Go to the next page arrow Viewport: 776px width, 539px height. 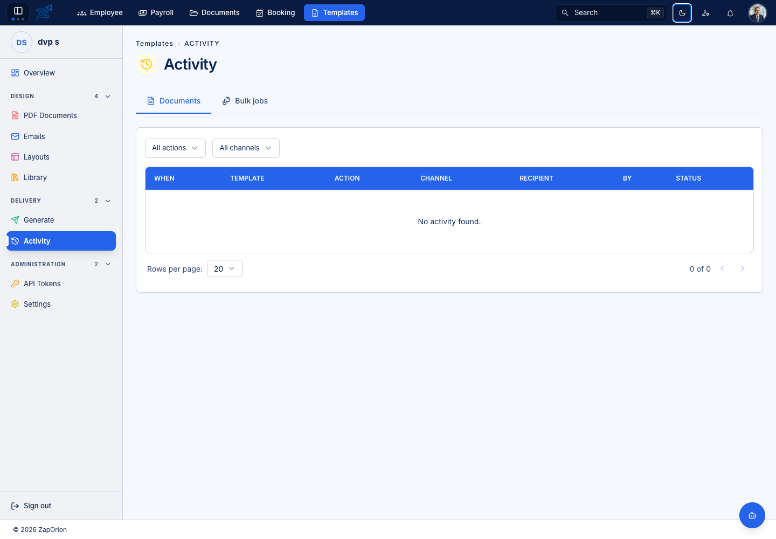(743, 268)
